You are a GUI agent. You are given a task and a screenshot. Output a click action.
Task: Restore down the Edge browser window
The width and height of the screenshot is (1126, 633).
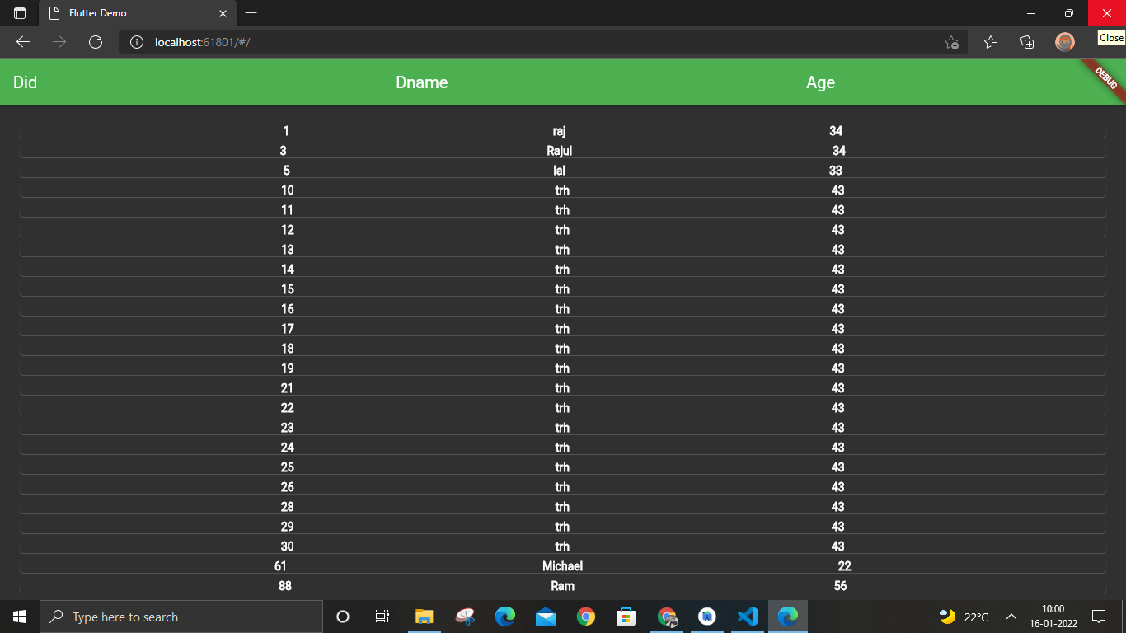1069,13
